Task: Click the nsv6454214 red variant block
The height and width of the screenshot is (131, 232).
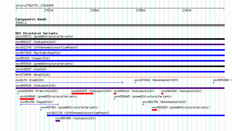Action: click(x=115, y=94)
